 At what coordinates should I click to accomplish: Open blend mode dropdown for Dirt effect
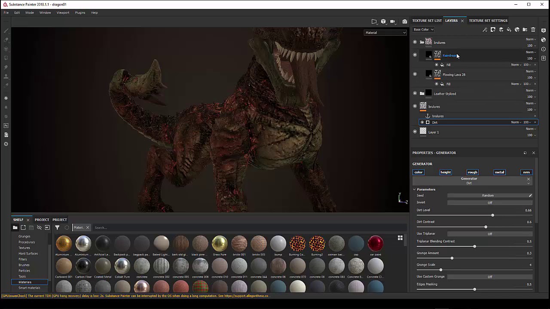pyautogui.click(x=516, y=122)
